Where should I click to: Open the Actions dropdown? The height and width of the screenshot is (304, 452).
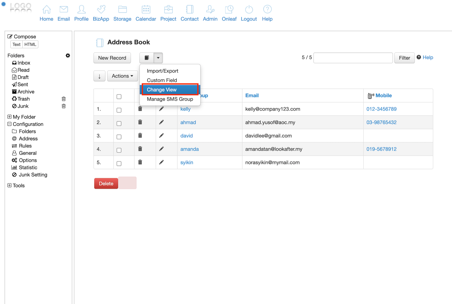123,76
